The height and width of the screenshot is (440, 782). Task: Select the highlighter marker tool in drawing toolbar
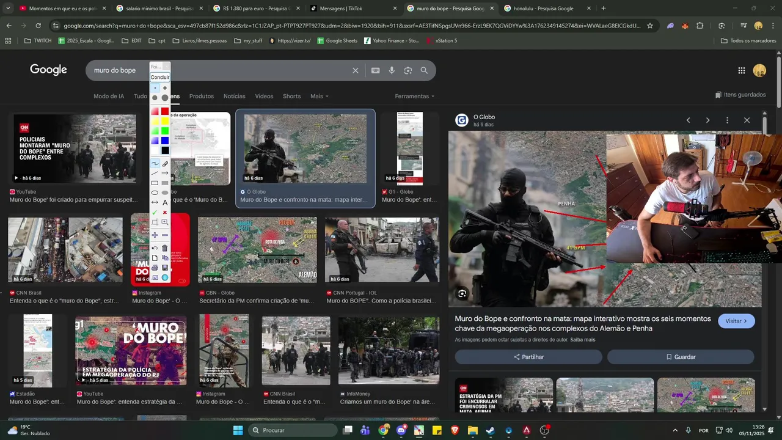tap(165, 164)
